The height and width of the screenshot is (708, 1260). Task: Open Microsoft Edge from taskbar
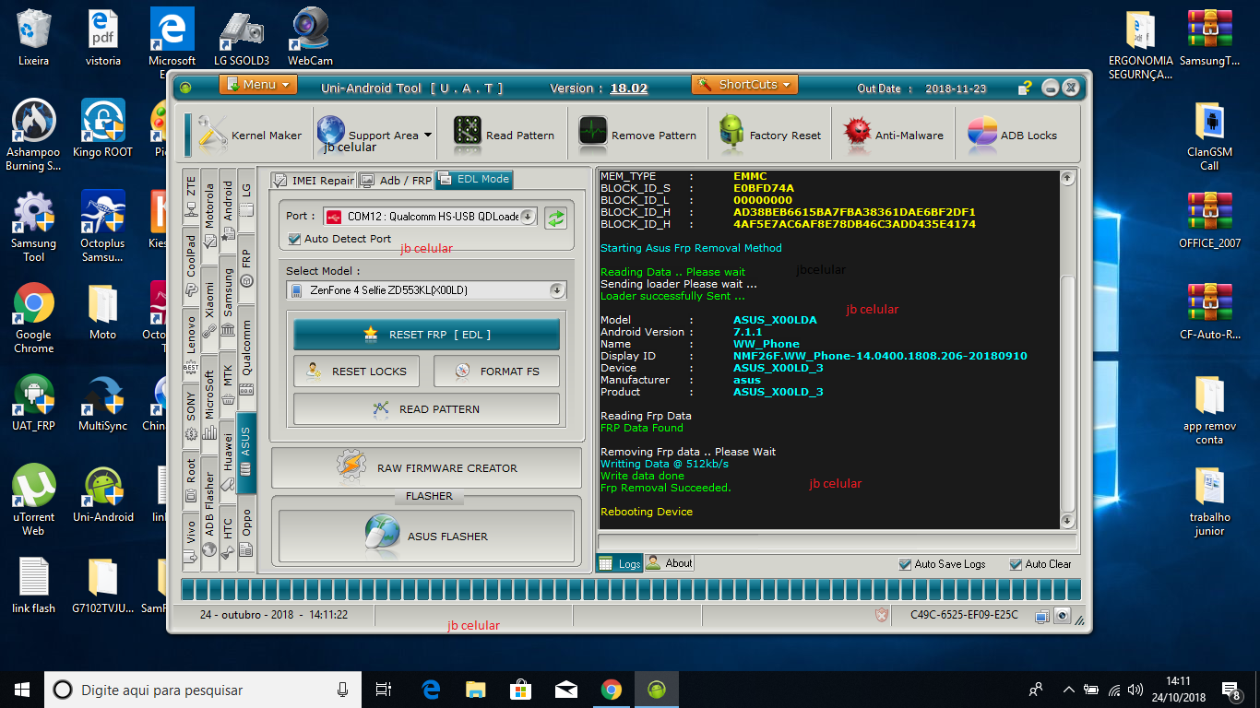point(431,690)
